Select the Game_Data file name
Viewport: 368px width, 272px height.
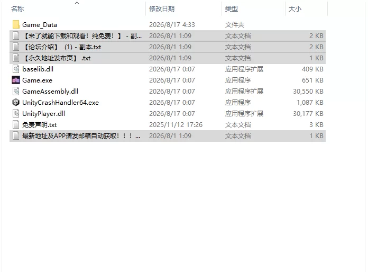coord(40,25)
